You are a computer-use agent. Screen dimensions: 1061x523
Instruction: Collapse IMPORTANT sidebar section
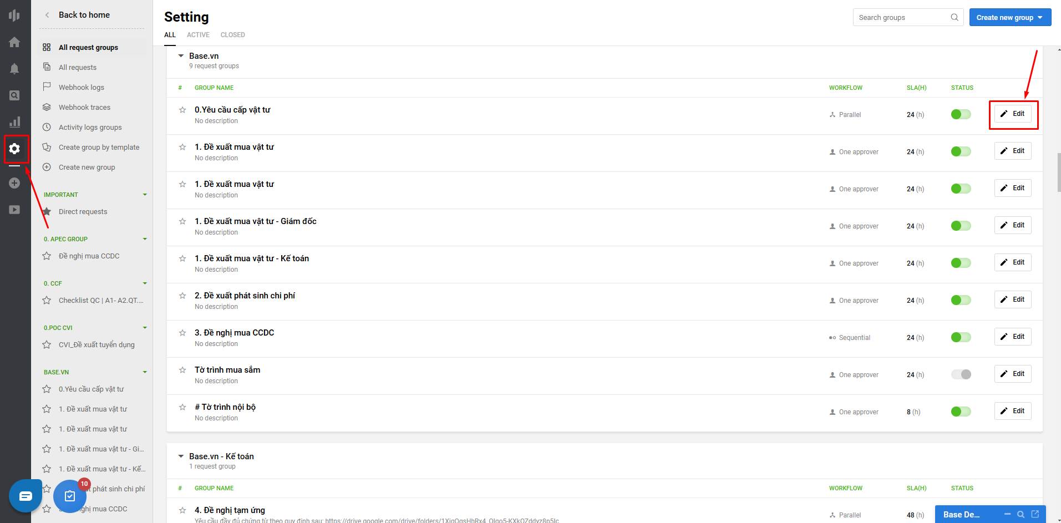click(x=145, y=195)
